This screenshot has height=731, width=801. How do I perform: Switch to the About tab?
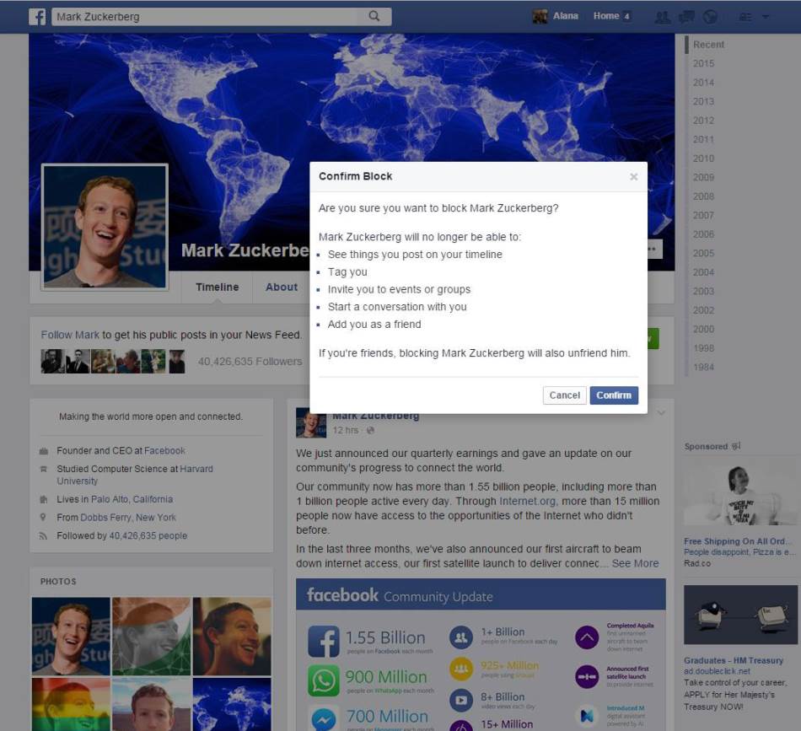(x=282, y=288)
